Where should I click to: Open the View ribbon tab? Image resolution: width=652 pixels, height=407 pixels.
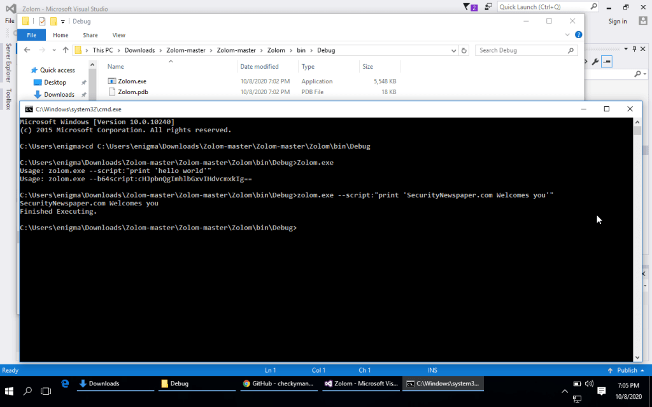click(x=118, y=36)
